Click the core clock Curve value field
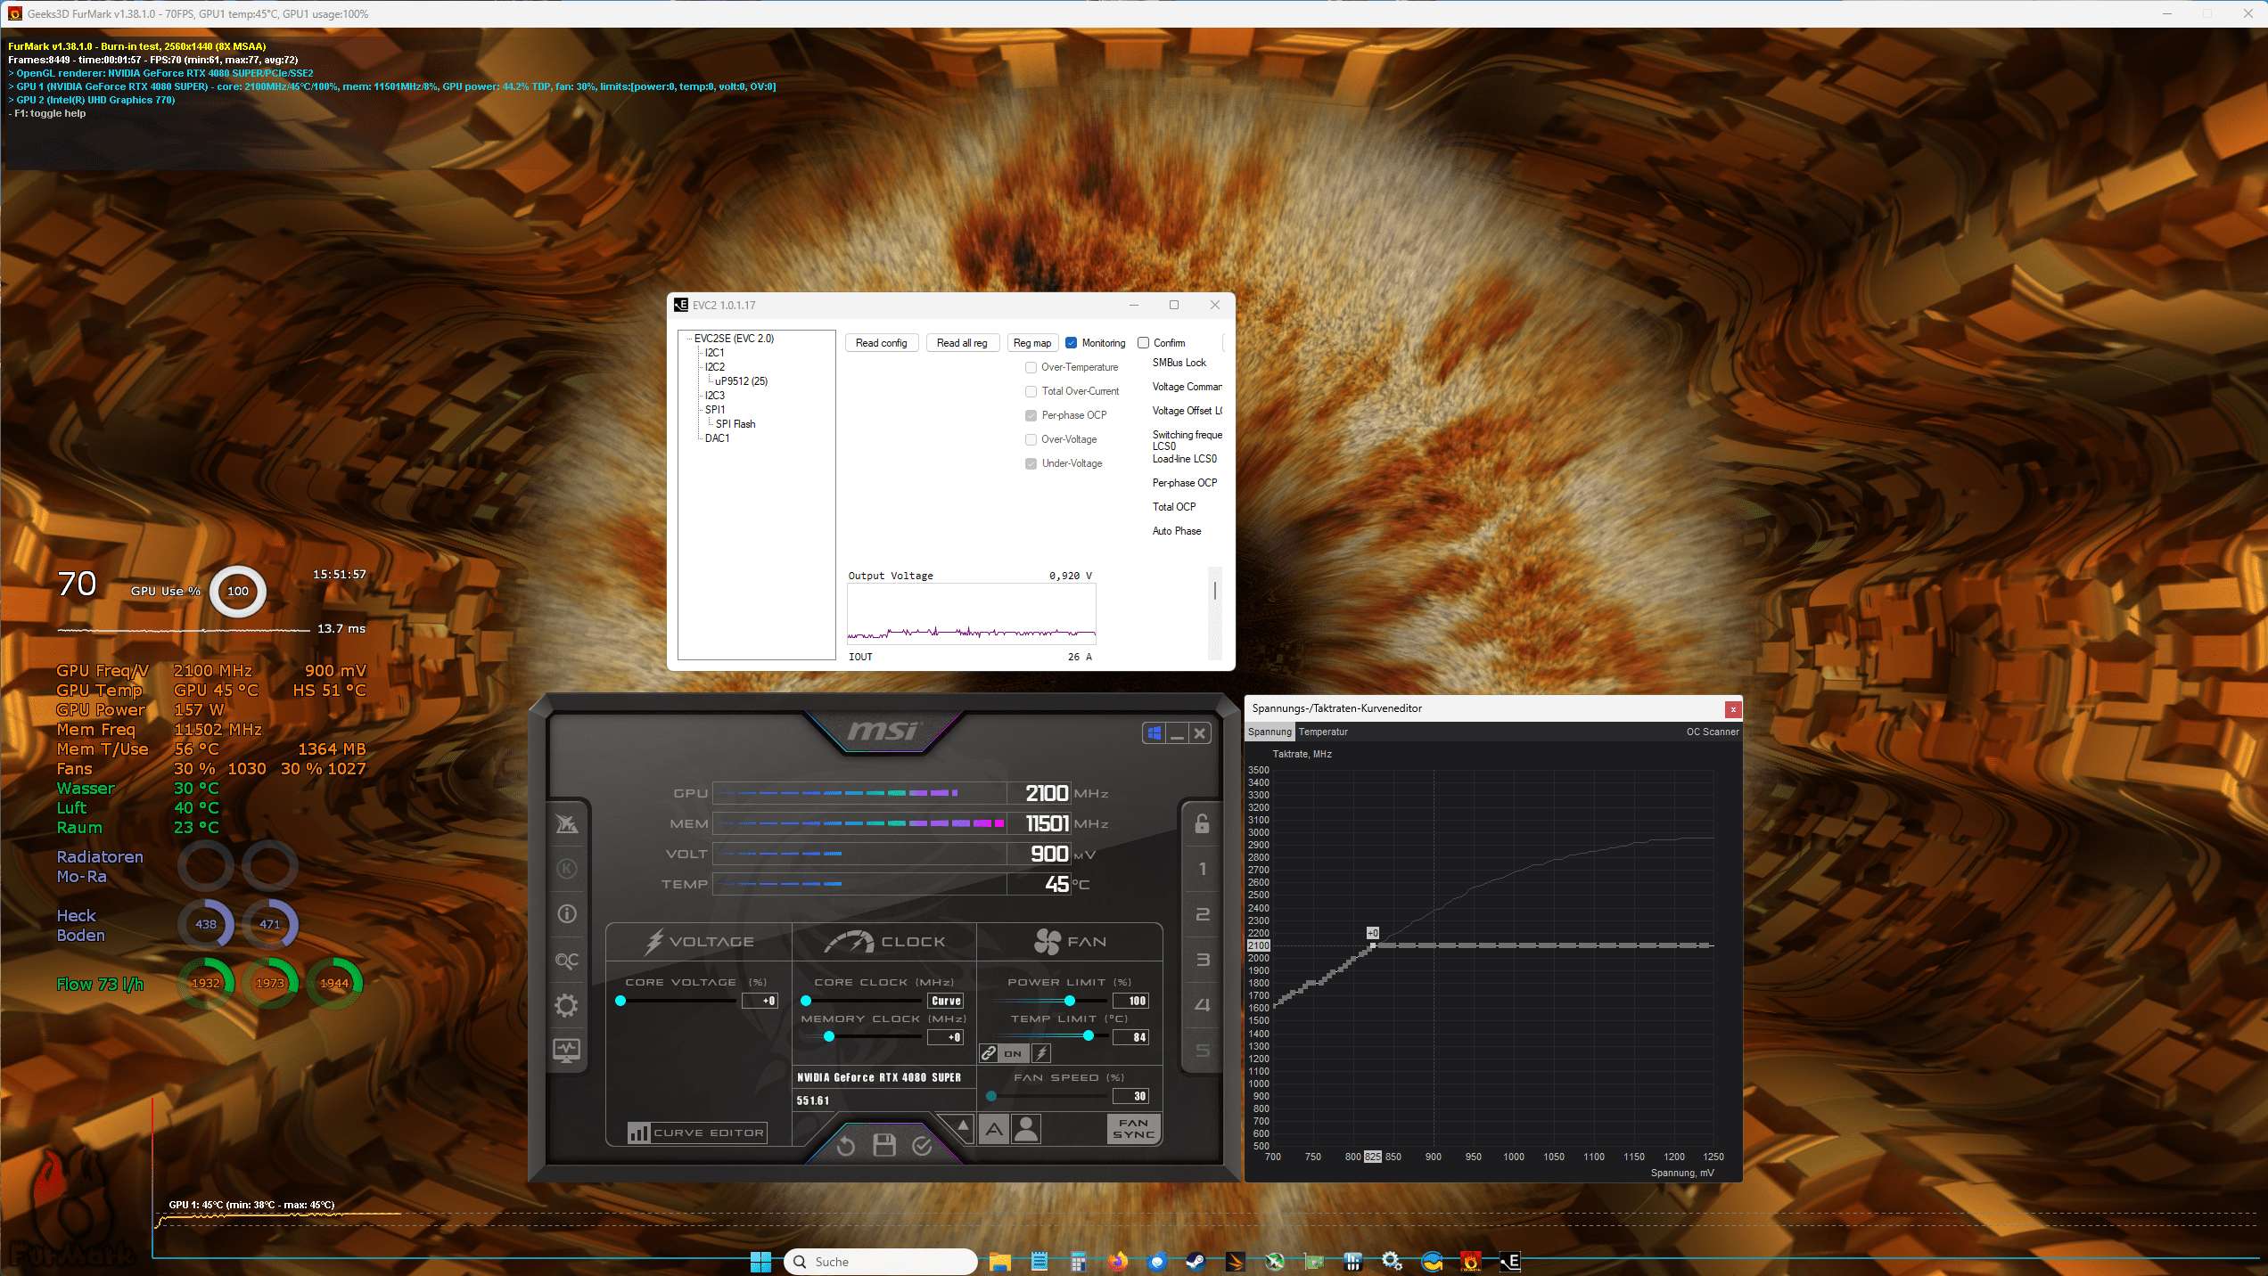Screen dimensions: 2268x1276 tap(946, 1001)
